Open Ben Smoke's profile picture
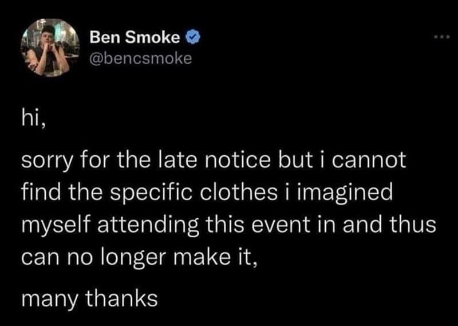This screenshot has height=326, width=458. (x=46, y=48)
